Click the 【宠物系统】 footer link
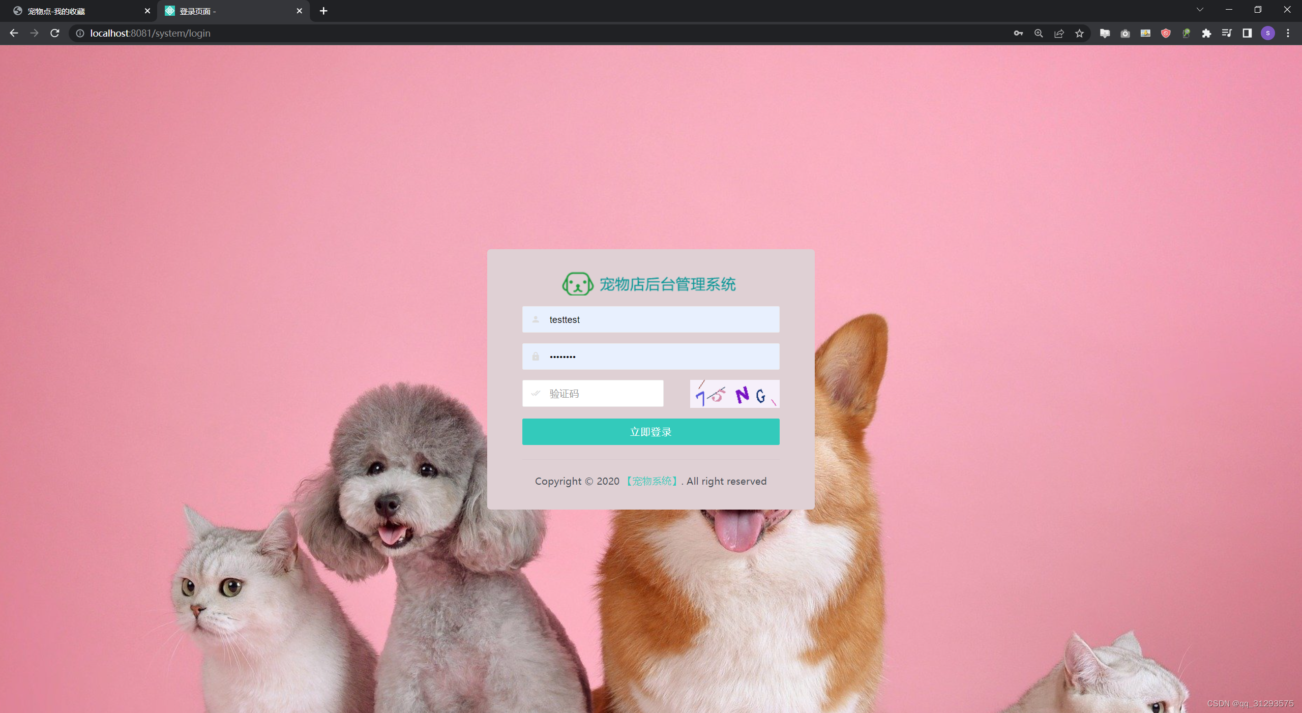Viewport: 1302px width, 713px height. click(x=653, y=481)
